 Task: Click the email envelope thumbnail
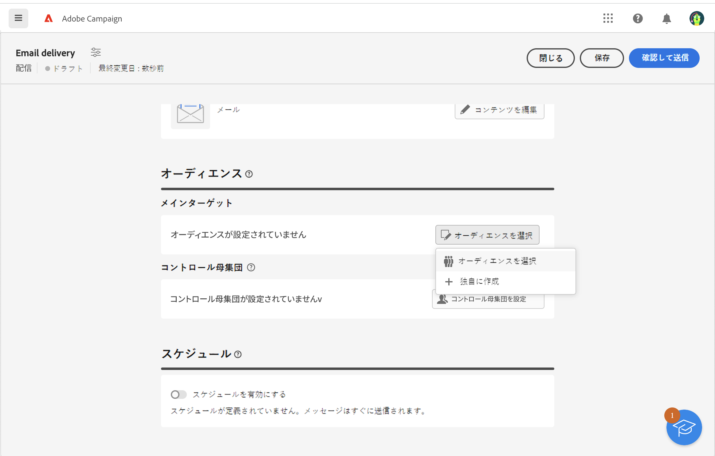point(190,114)
